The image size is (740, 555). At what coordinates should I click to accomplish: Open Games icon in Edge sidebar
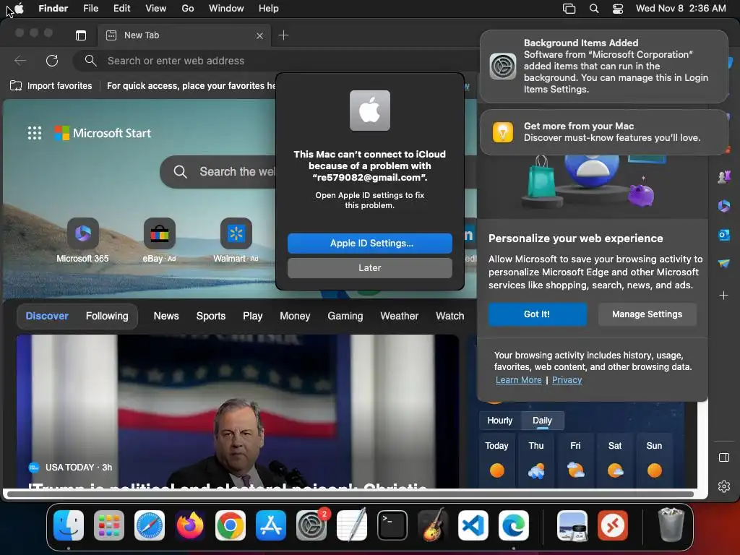[724, 177]
